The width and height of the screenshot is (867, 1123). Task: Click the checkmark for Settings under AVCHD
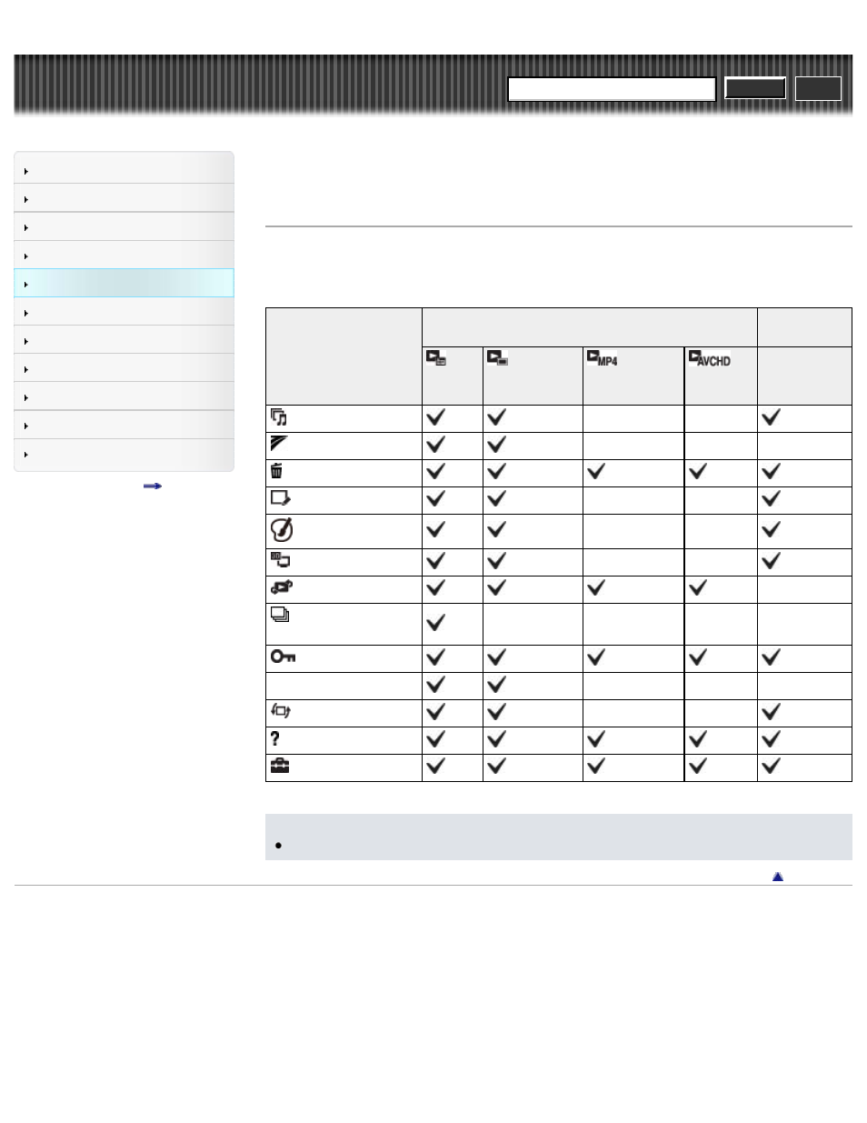pyautogui.click(x=698, y=766)
